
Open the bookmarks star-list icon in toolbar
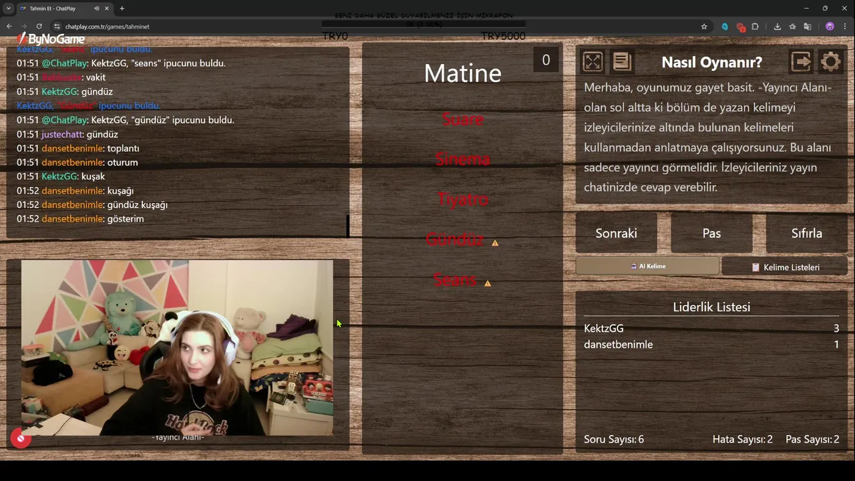click(x=792, y=27)
